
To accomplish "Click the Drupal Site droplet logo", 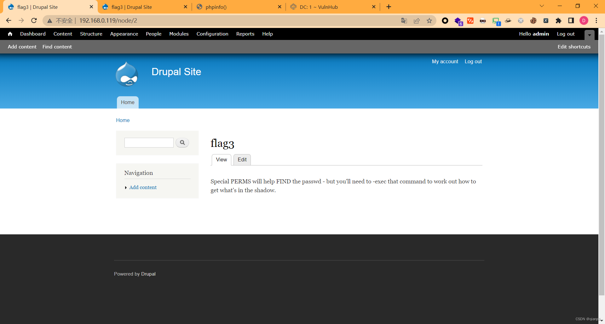I will click(x=127, y=74).
